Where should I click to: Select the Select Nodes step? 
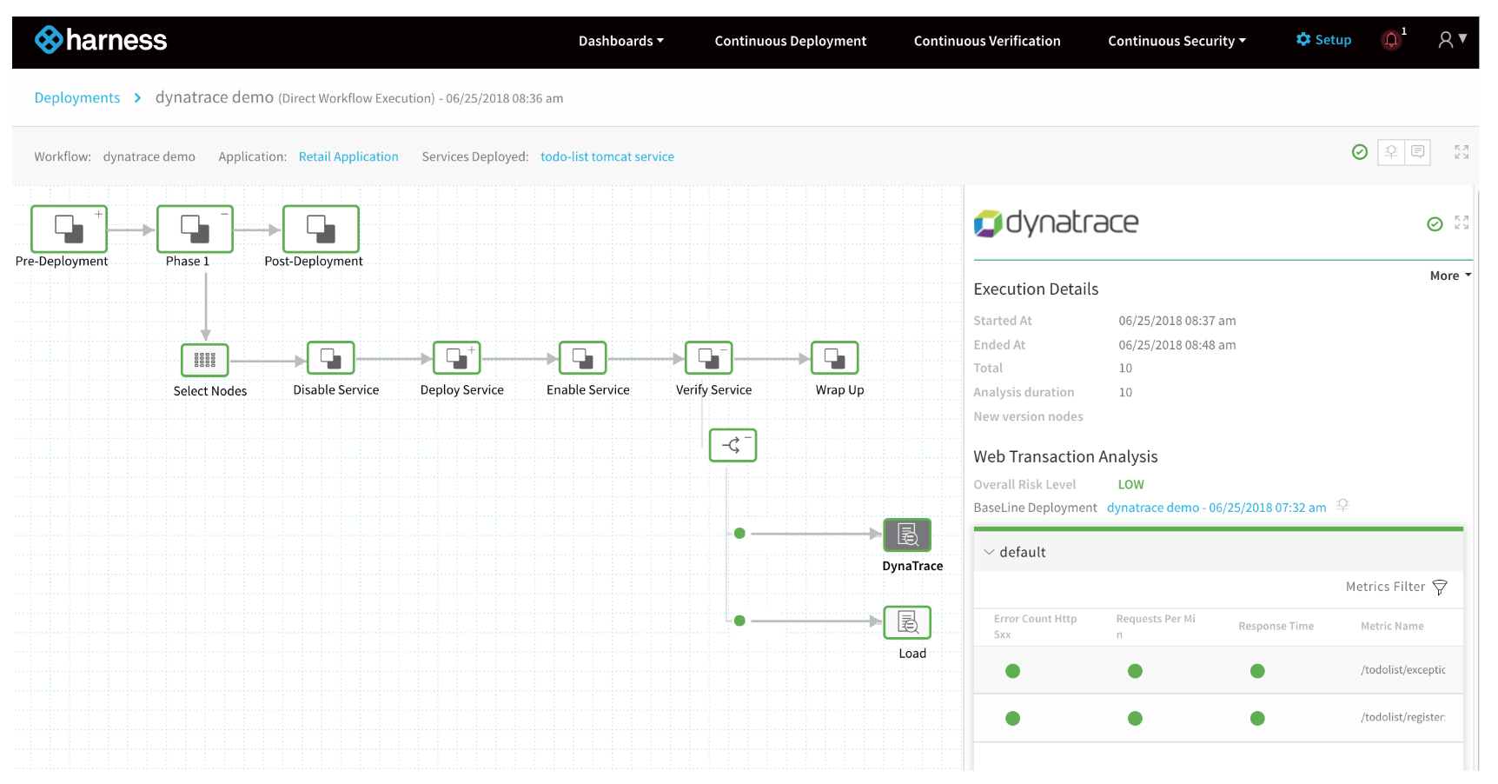pyautogui.click(x=205, y=360)
